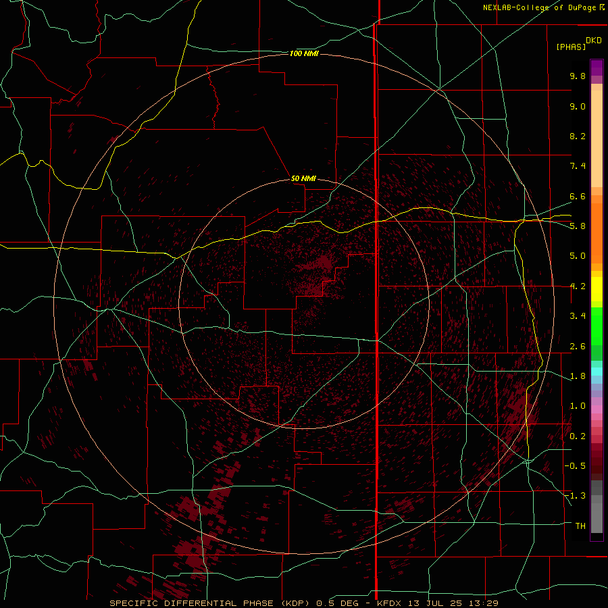This screenshot has width=608, height=608.
Task: Click the DKD [PHAS] legend heading
Action: coord(578,44)
